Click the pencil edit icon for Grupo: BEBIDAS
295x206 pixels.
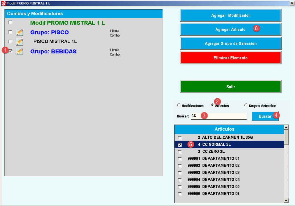[20, 51]
